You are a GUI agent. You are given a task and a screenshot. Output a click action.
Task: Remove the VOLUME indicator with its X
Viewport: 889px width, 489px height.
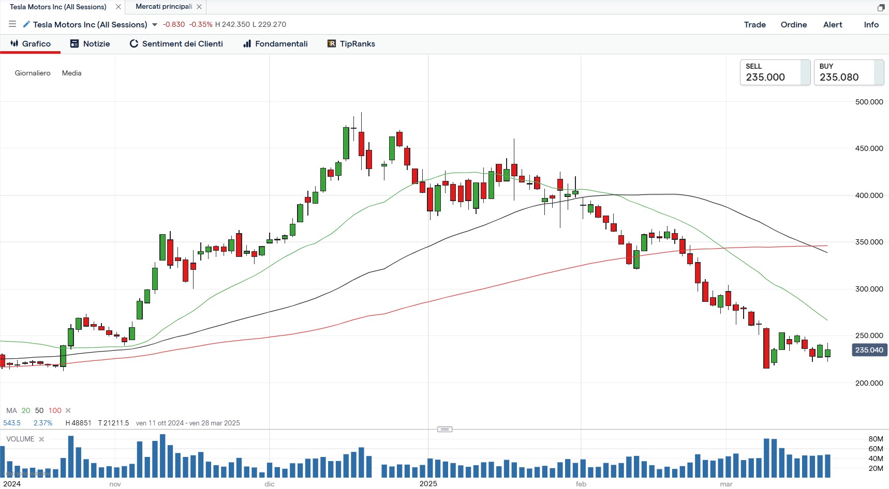click(x=41, y=439)
